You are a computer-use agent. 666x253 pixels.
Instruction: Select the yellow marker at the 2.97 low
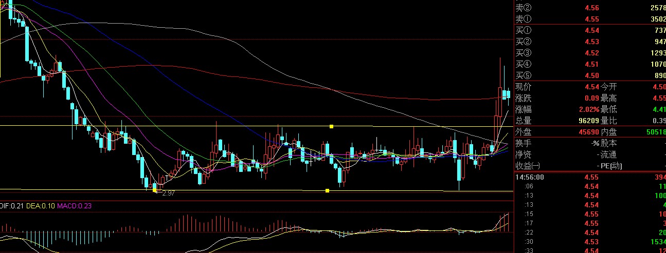point(155,191)
